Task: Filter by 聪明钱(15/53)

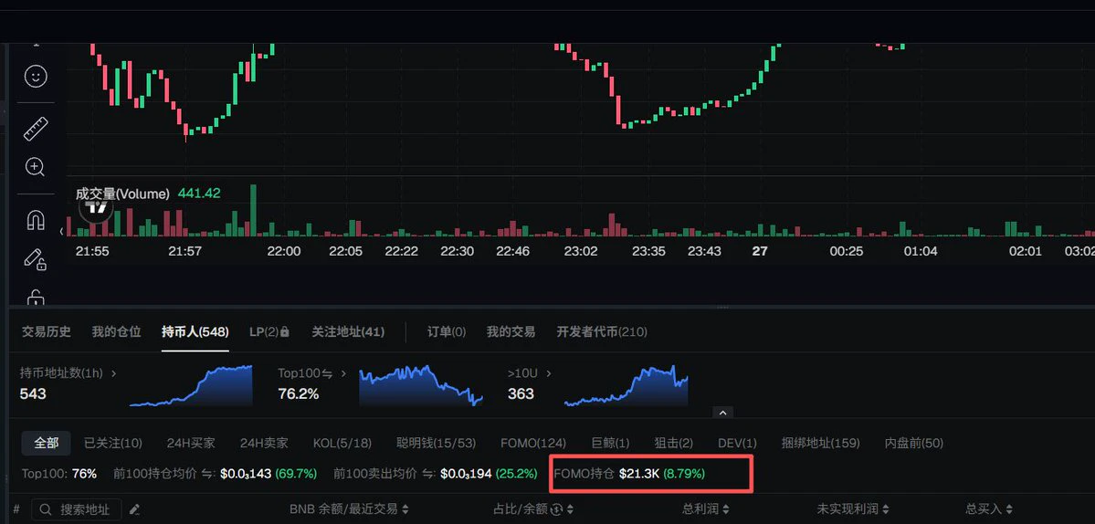Action: coord(436,443)
